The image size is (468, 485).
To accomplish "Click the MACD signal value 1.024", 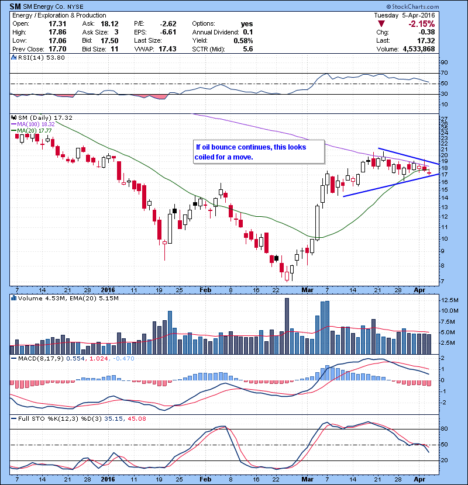I will click(98, 359).
